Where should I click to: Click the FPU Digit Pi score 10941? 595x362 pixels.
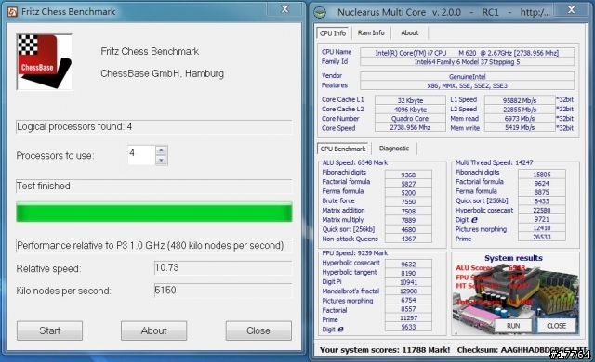(x=408, y=282)
